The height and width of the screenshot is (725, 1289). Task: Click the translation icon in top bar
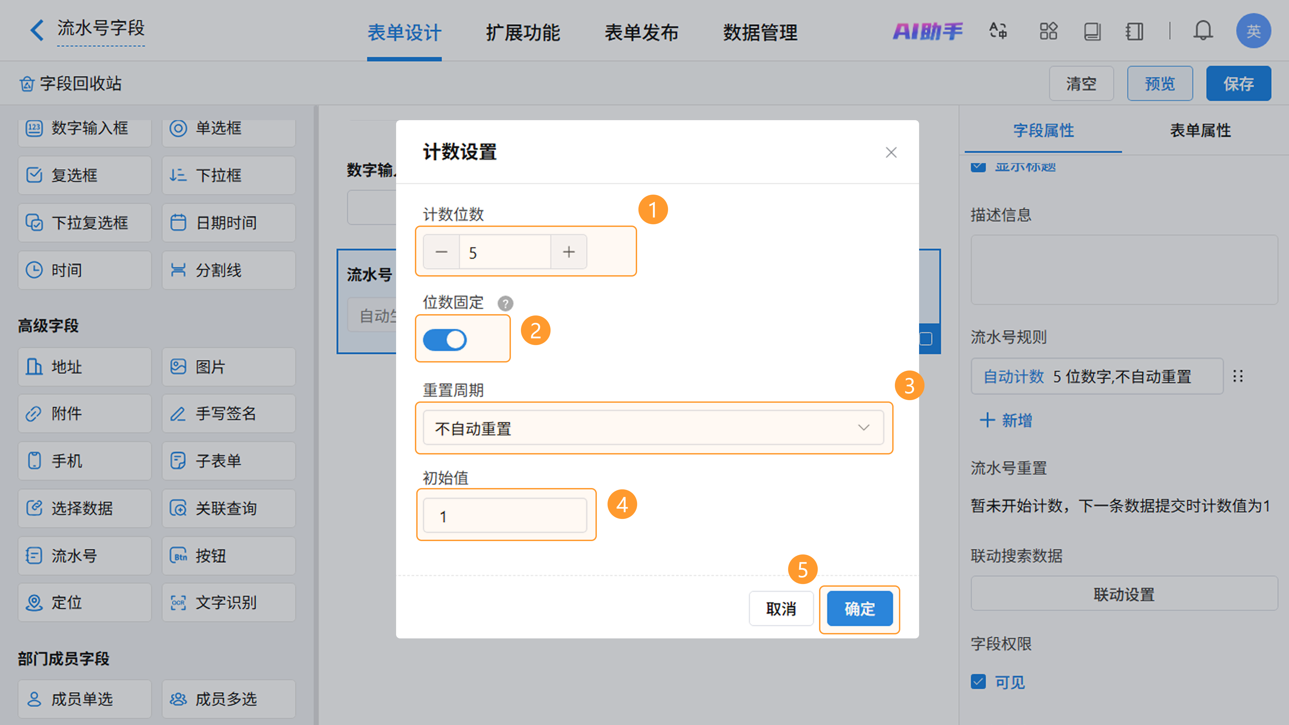click(x=998, y=31)
